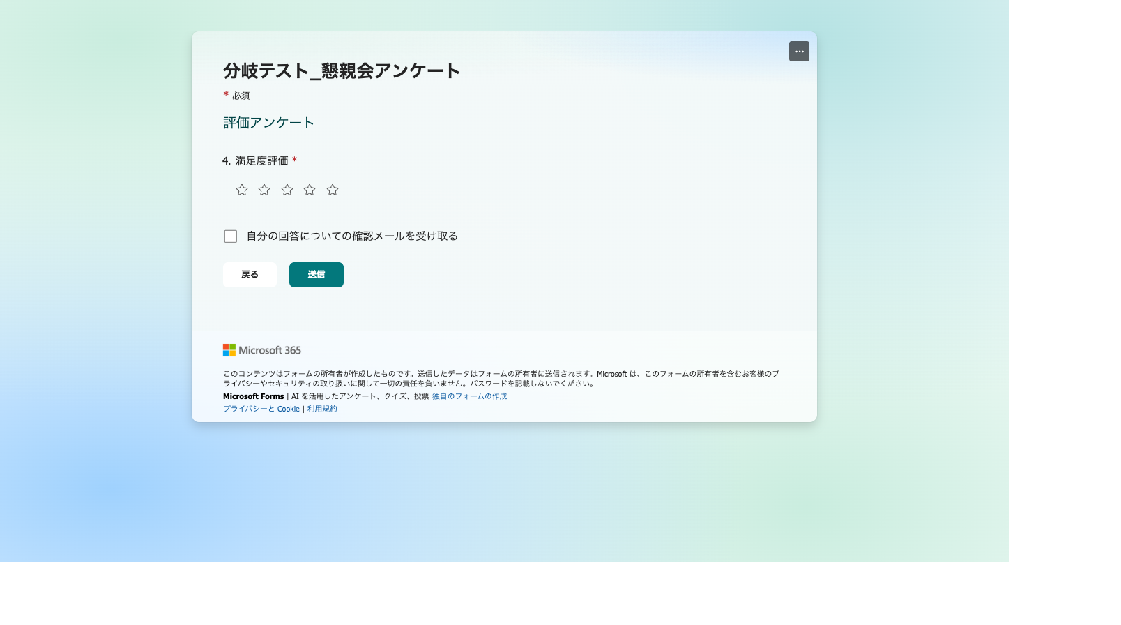Image resolution: width=1121 pixels, height=625 pixels.
Task: Click the question label 満足度評価
Action: click(x=261, y=161)
